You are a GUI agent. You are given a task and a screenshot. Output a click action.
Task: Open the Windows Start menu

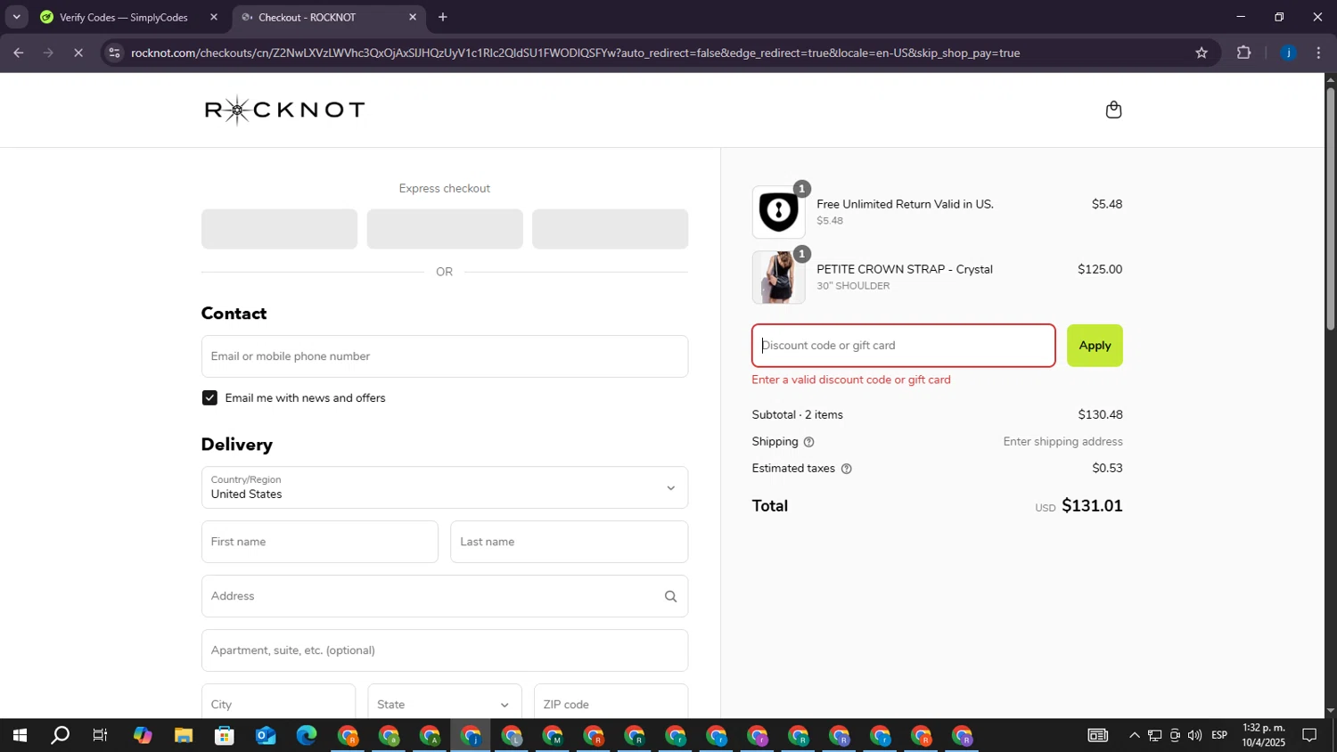pyautogui.click(x=20, y=736)
